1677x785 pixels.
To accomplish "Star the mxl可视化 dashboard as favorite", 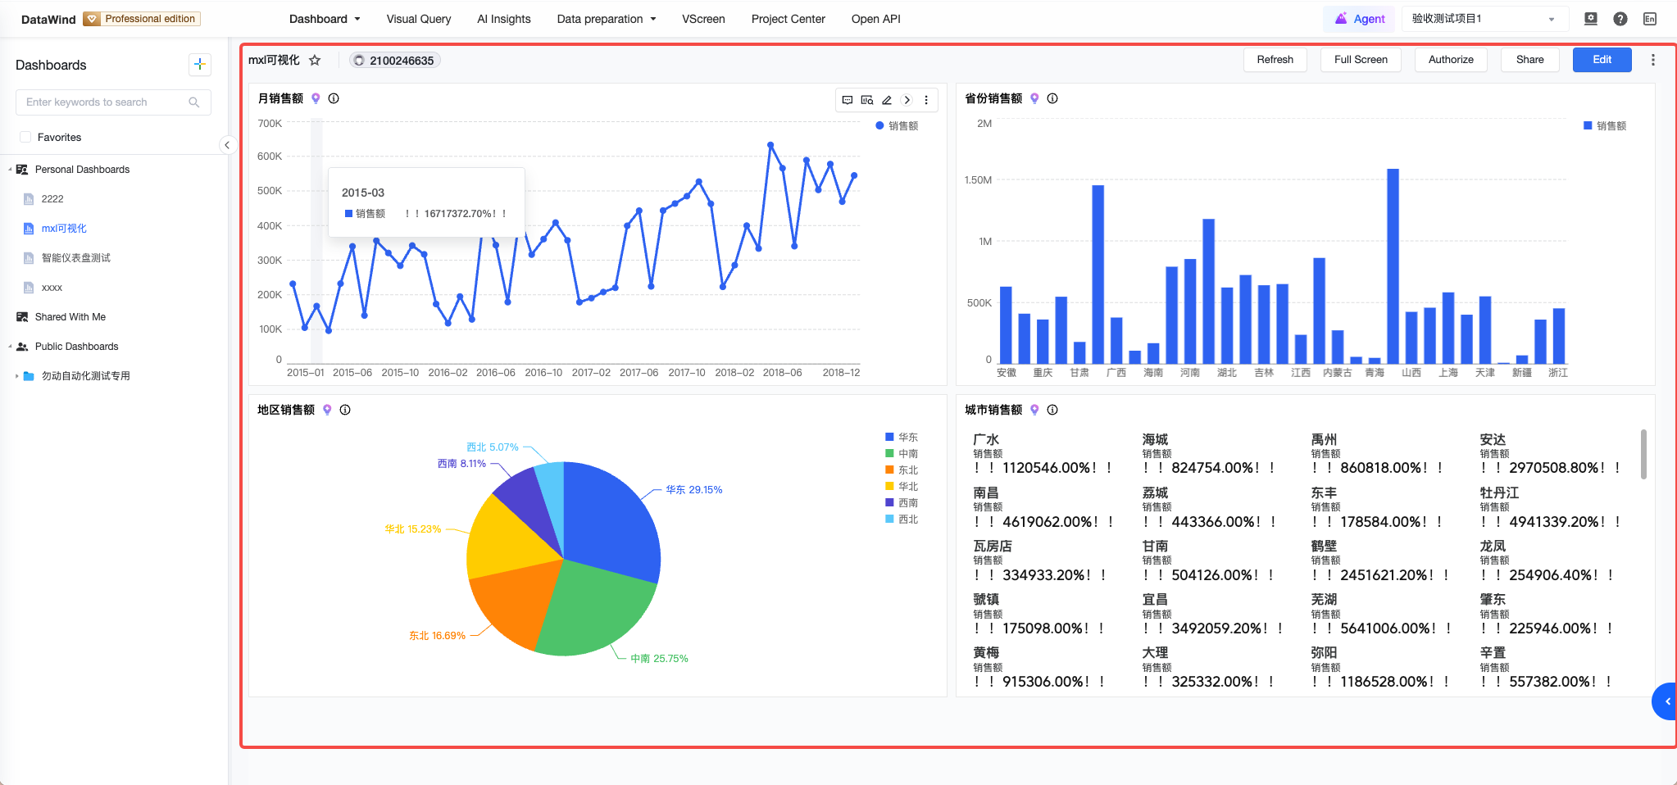I will point(315,60).
